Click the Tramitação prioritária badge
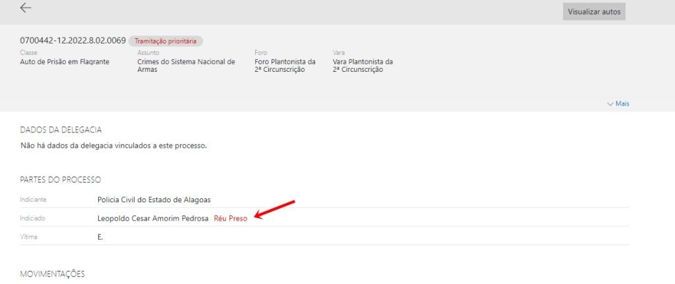Viewport: 675px width, 284px height. [165, 41]
